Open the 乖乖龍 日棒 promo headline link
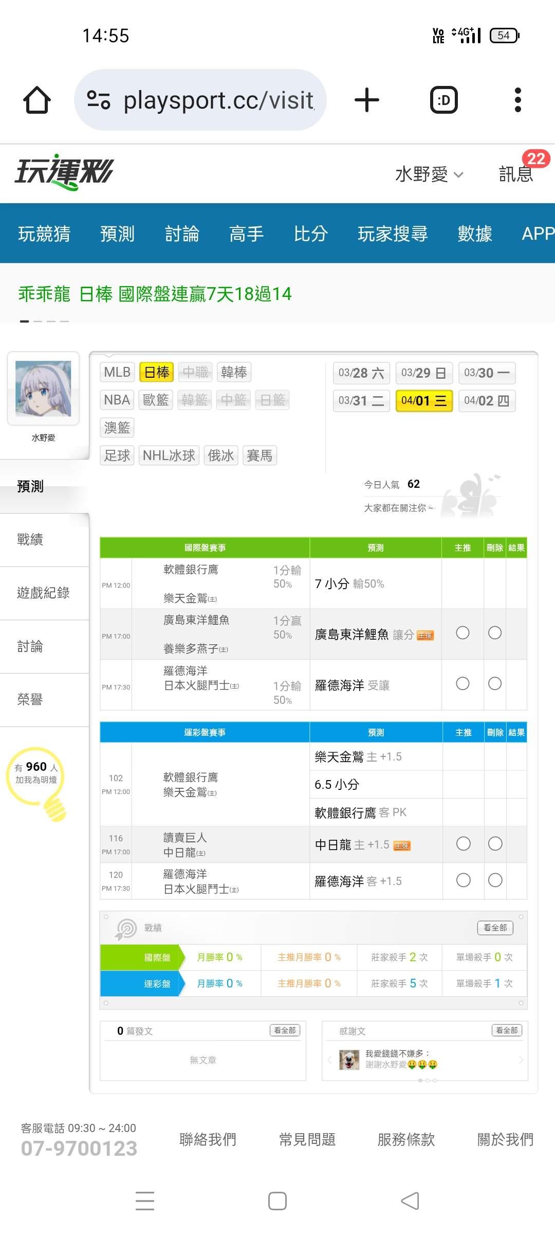The height and width of the screenshot is (1235, 555). pos(155,294)
